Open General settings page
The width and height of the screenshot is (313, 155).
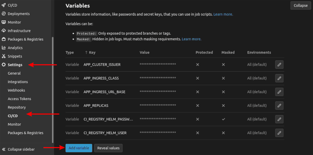[14, 73]
